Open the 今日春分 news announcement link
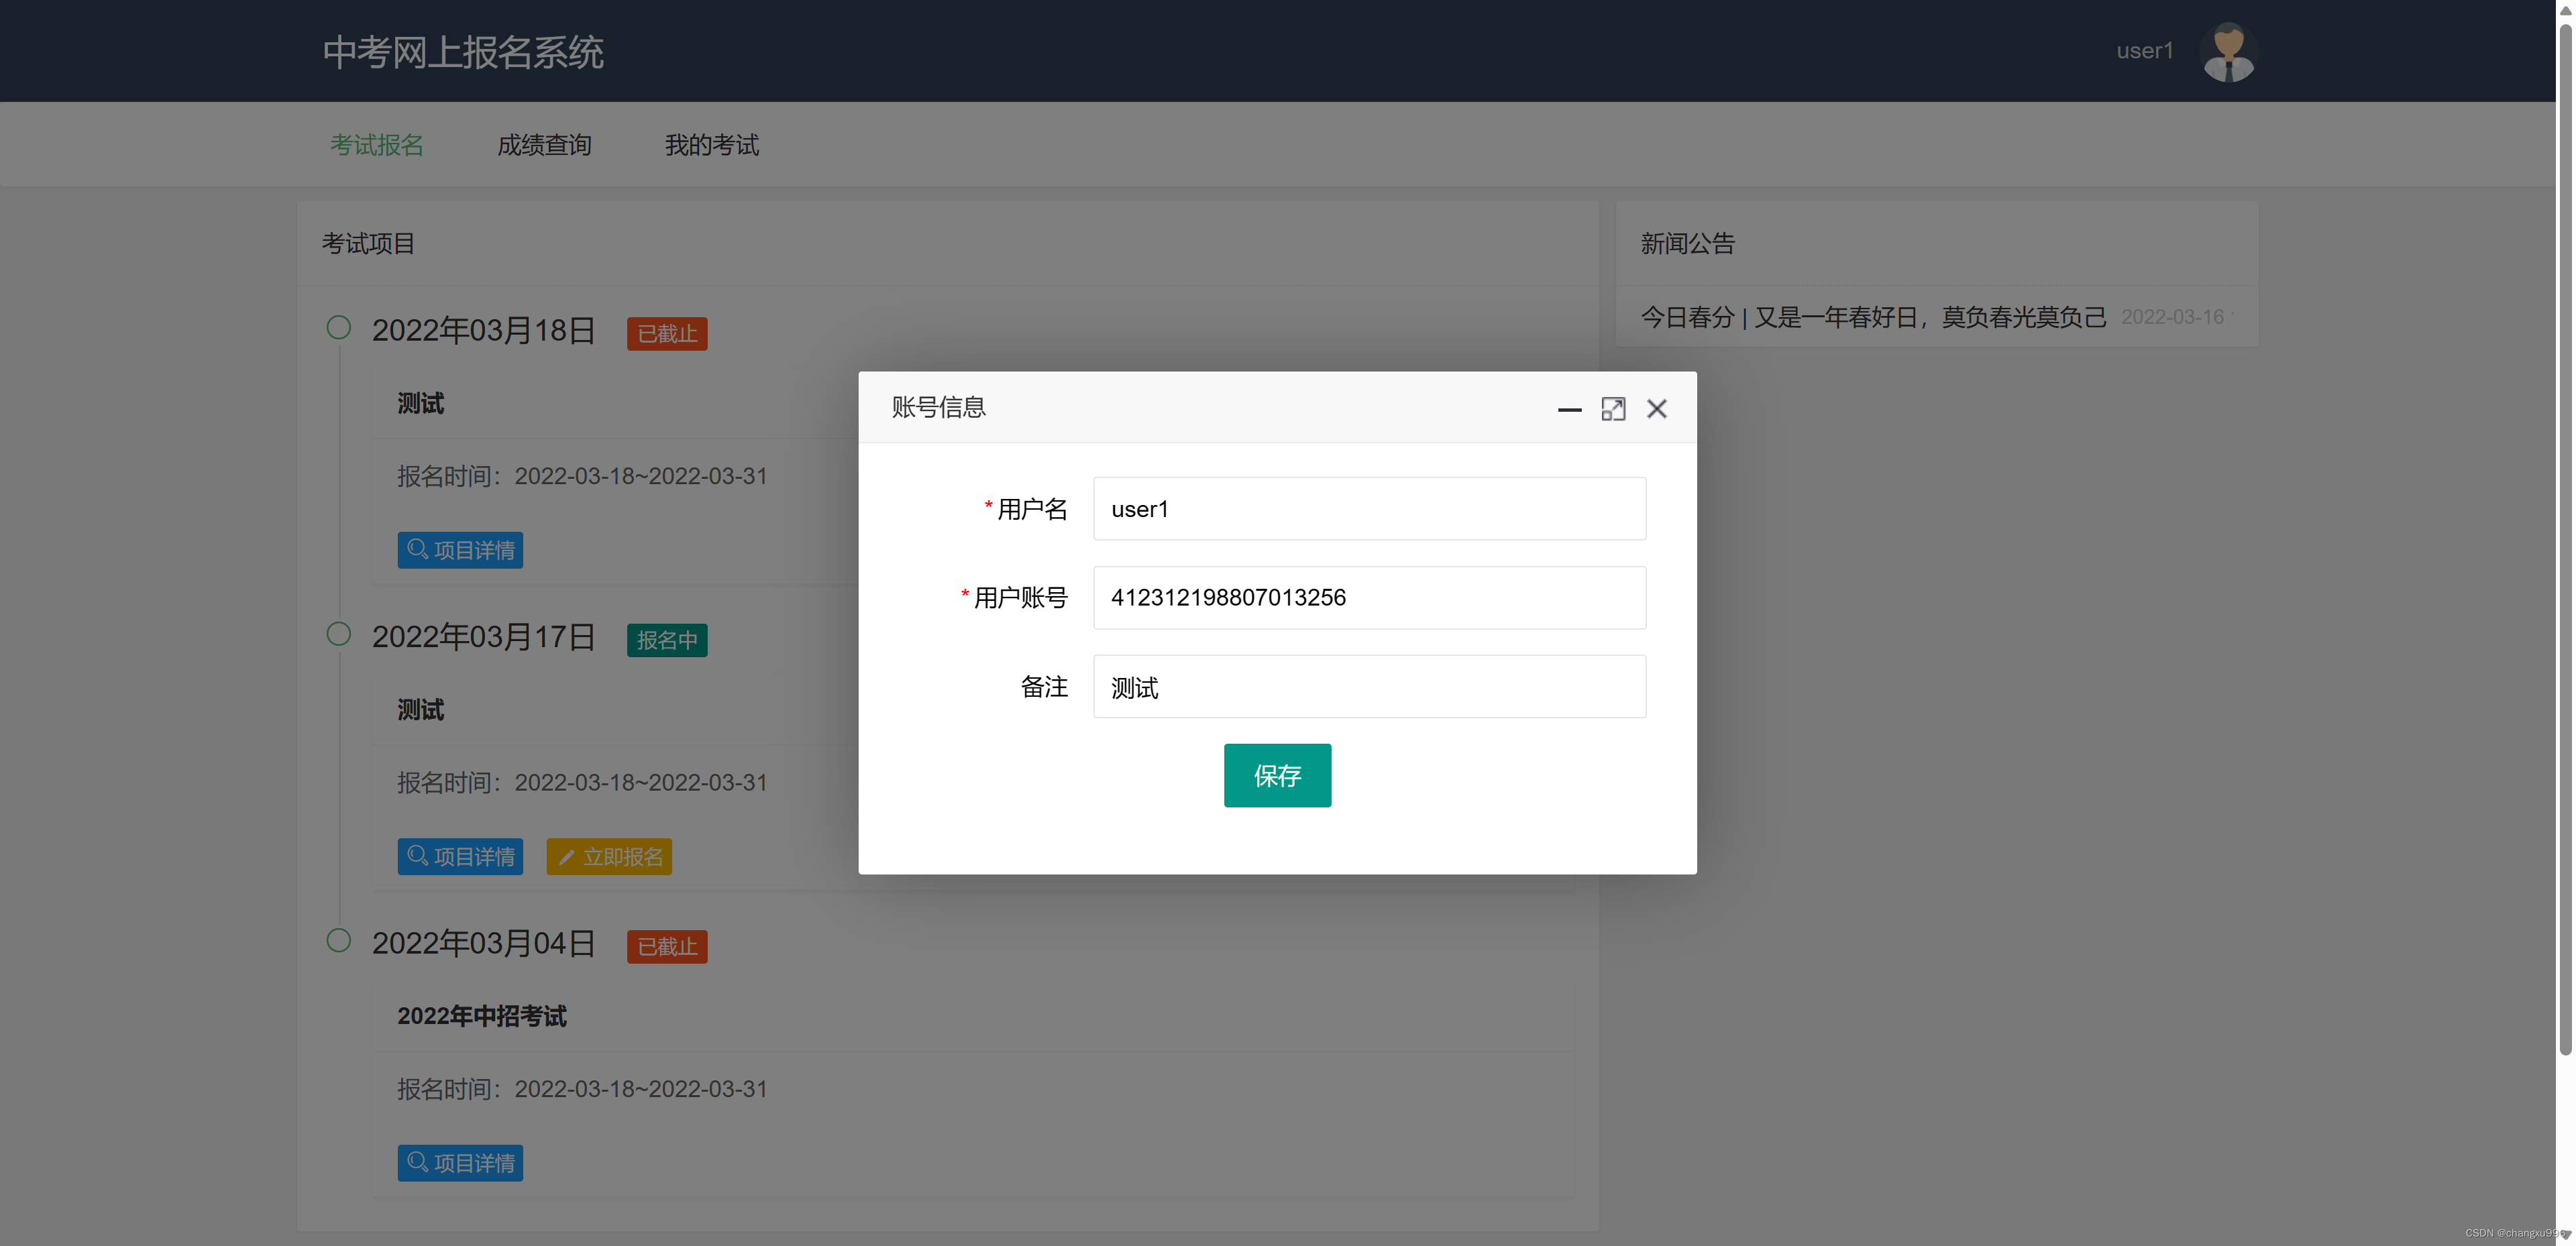 [x=1873, y=318]
